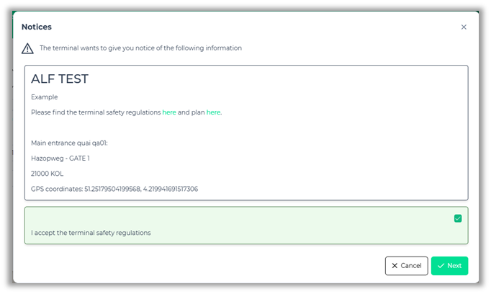Click the 'Main entrance quai qa01:' line
The width and height of the screenshot is (491, 294).
point(69,143)
